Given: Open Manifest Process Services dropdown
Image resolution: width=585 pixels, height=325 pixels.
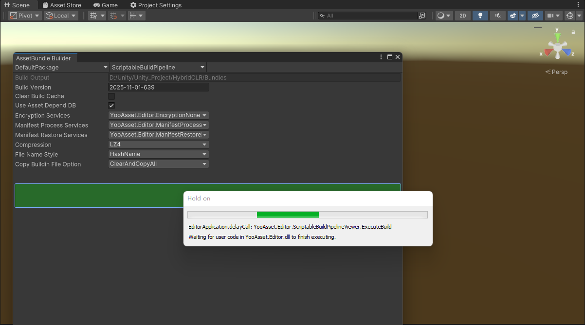Looking at the screenshot, I should coord(159,125).
